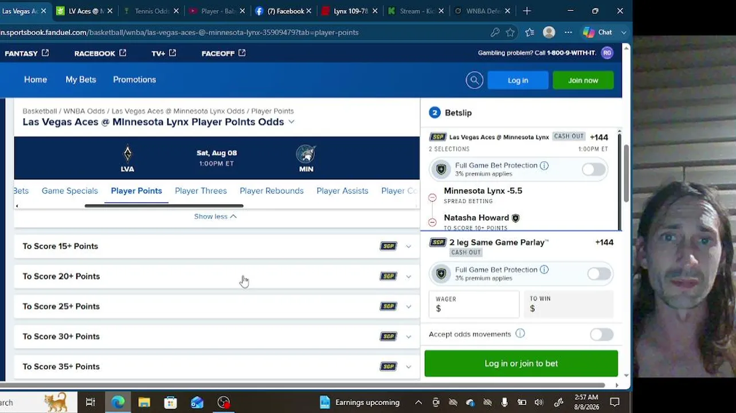This screenshot has width=736, height=413.
Task: Open the browser profile avatar
Action: (x=549, y=33)
